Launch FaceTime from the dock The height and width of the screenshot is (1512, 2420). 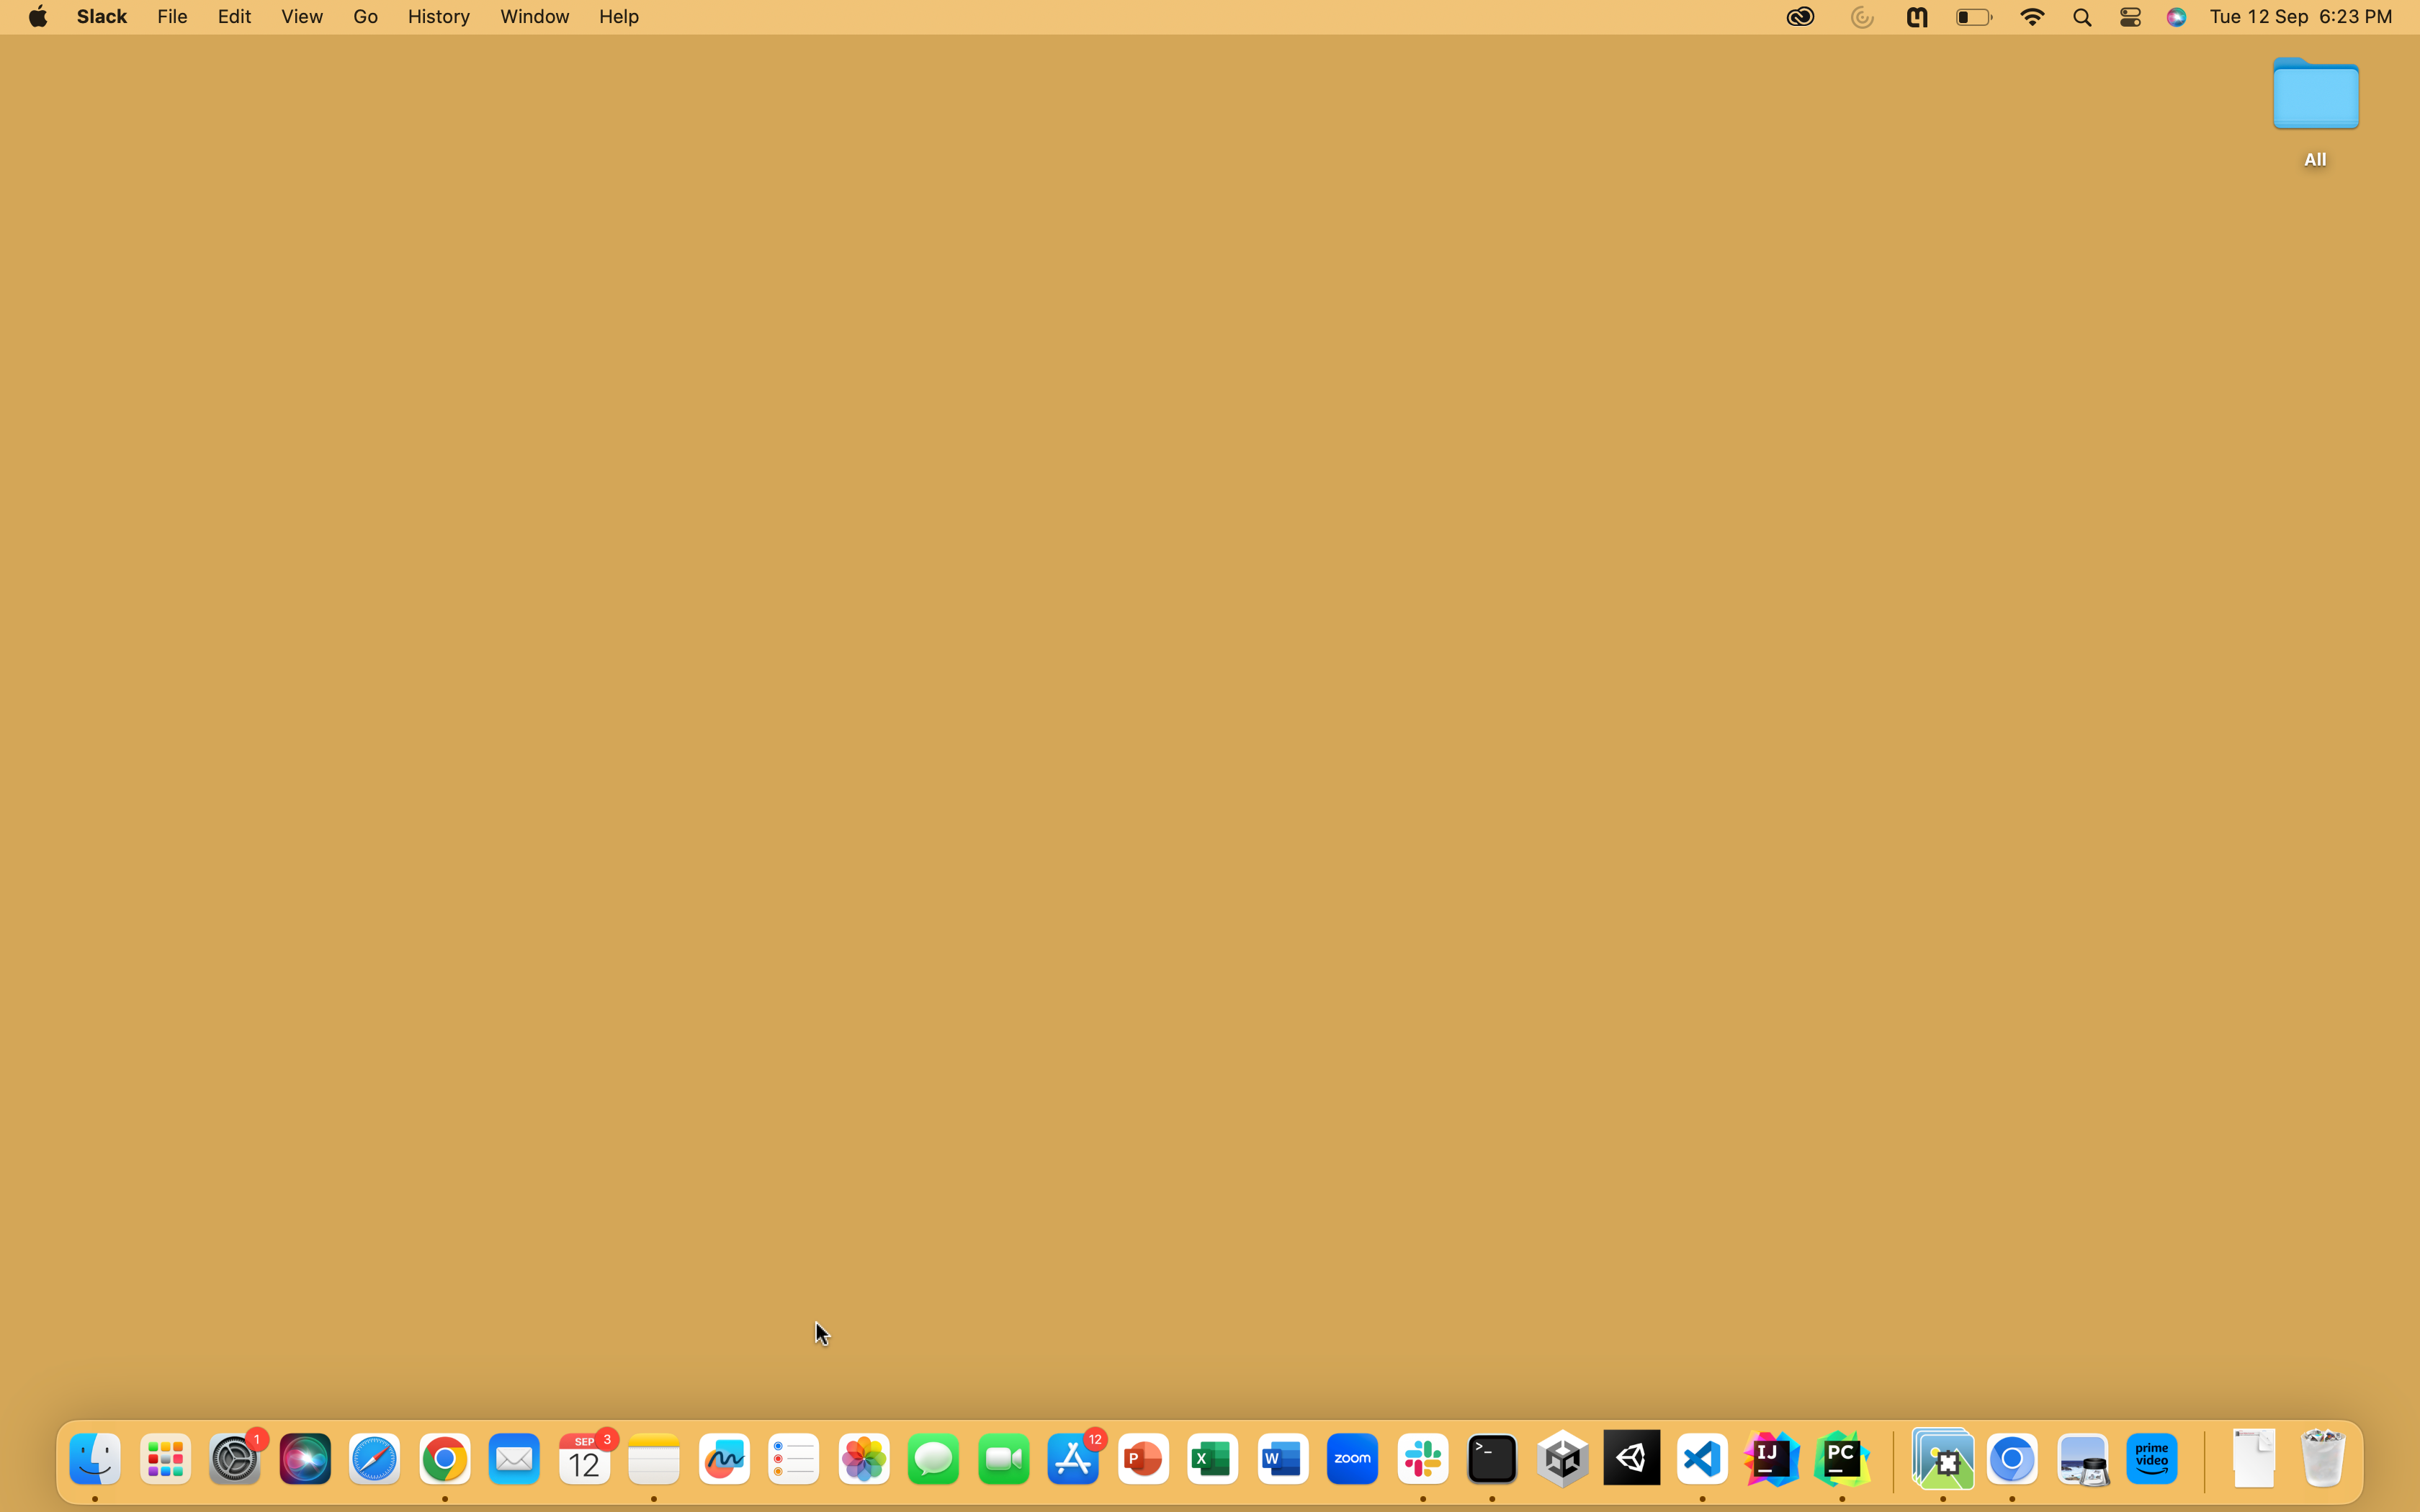point(1004,1460)
